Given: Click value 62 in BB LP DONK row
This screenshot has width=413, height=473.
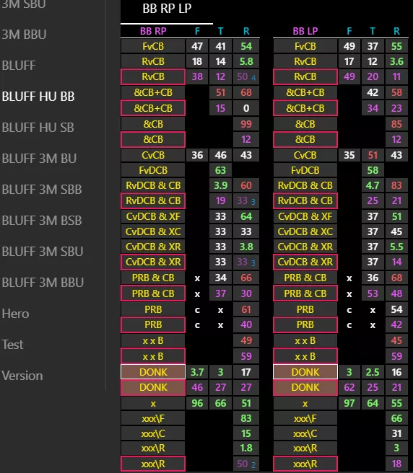Looking at the screenshot, I should point(349,387).
